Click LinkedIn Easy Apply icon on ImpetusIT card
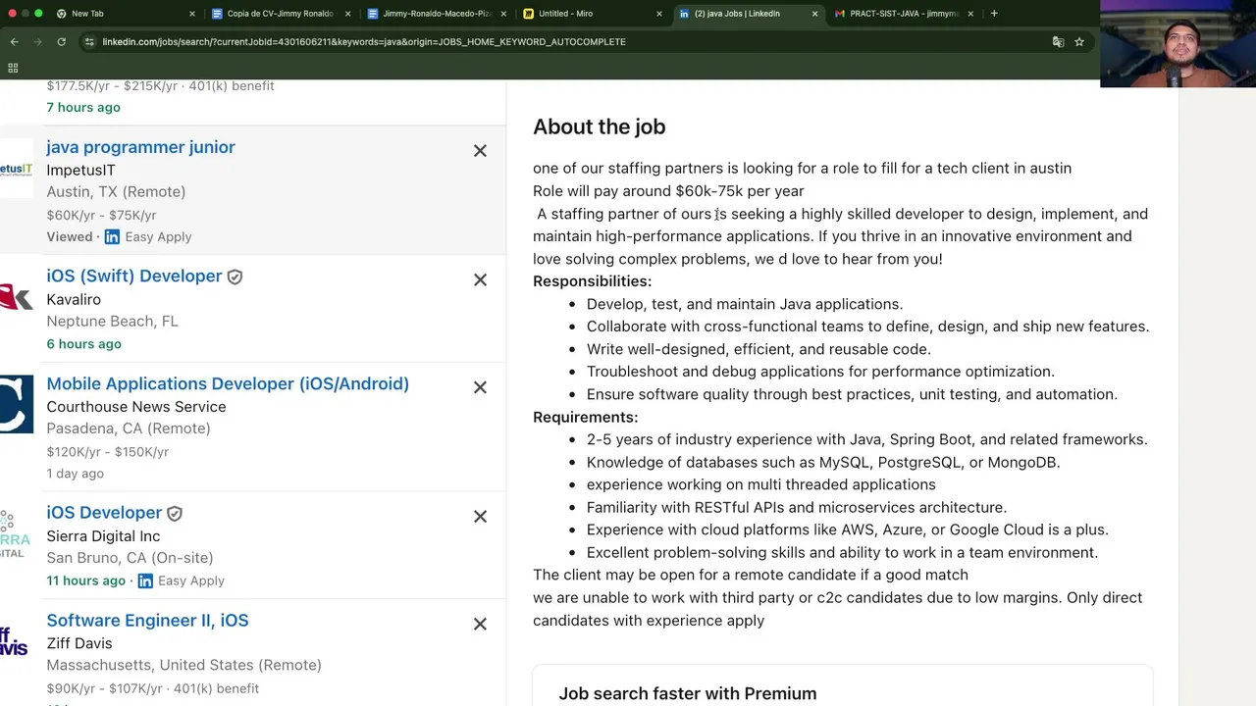1256x706 pixels. (112, 237)
